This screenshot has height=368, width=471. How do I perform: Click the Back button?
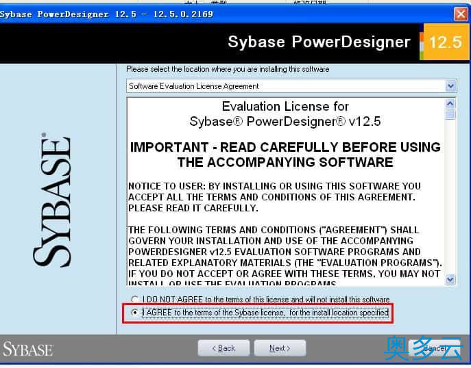click(x=224, y=348)
